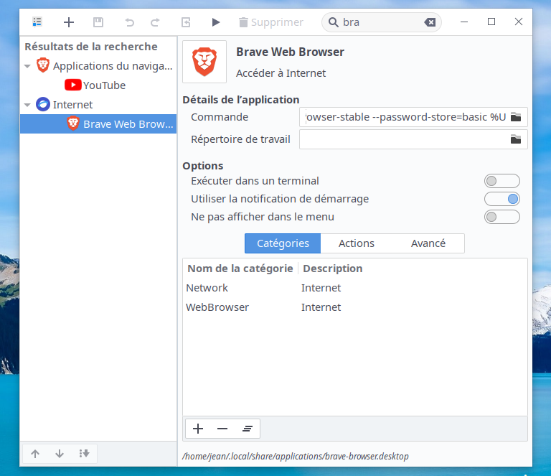This screenshot has width=551, height=476.
Task: Enable 'Exécuter dans un terminal' switch
Action: 501,181
